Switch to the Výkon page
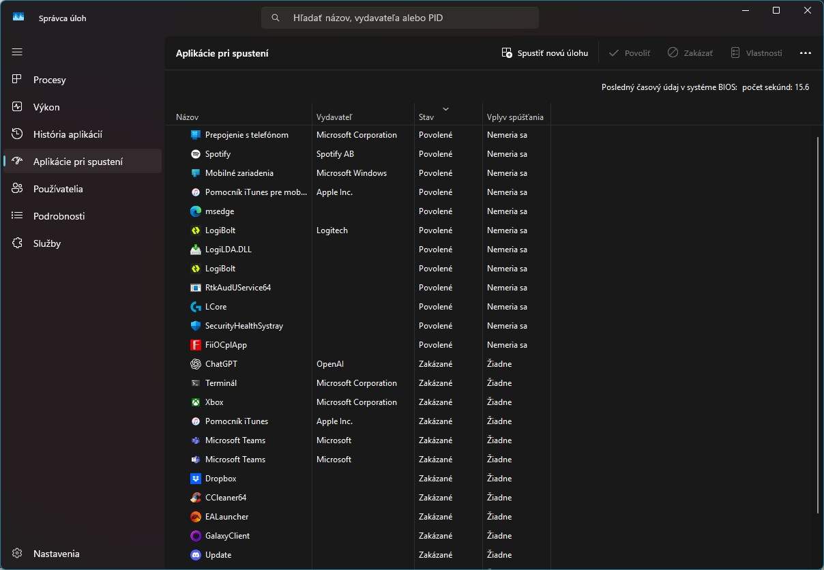Image resolution: width=824 pixels, height=570 pixels. click(x=83, y=107)
